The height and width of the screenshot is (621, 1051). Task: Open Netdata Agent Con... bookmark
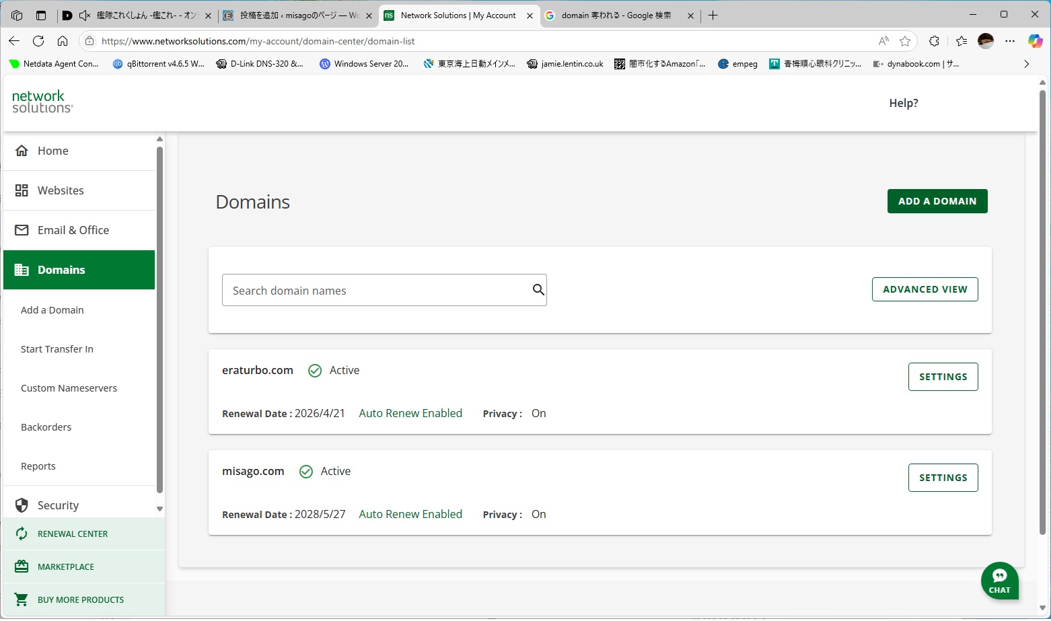(x=54, y=64)
